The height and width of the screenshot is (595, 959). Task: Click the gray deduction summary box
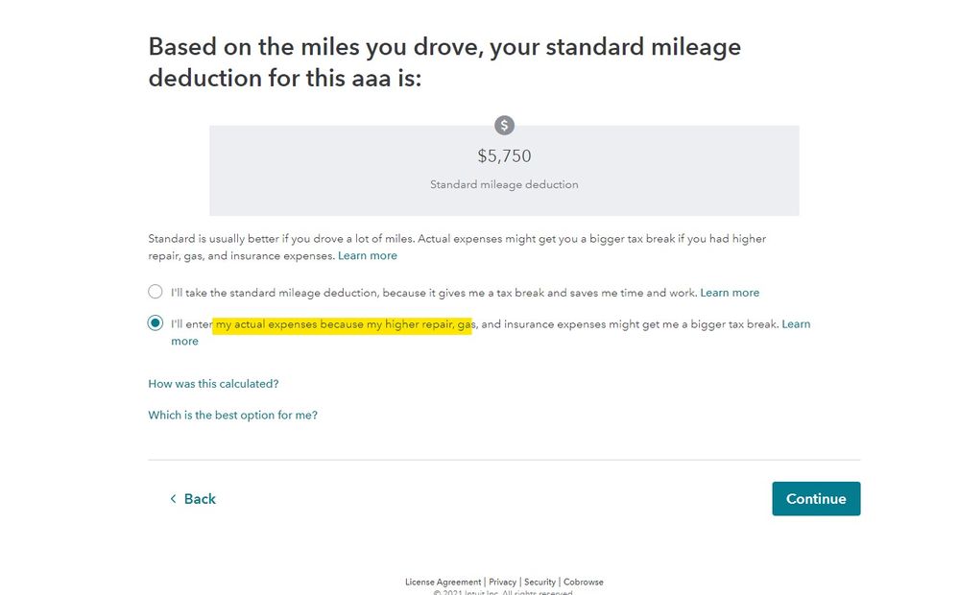point(504,171)
